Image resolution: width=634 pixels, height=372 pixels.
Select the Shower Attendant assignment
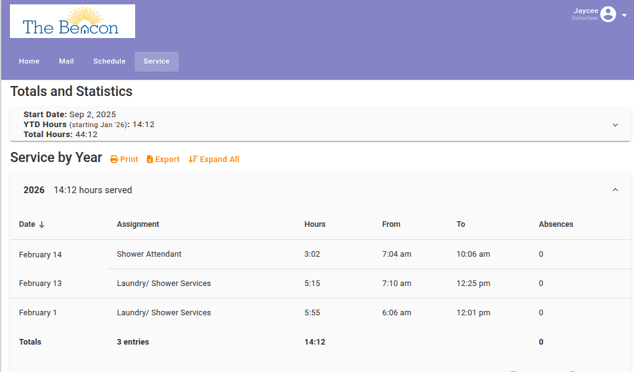click(x=149, y=254)
